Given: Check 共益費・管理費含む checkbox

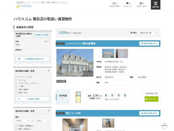Looking at the screenshot, I should tap(16, 126).
